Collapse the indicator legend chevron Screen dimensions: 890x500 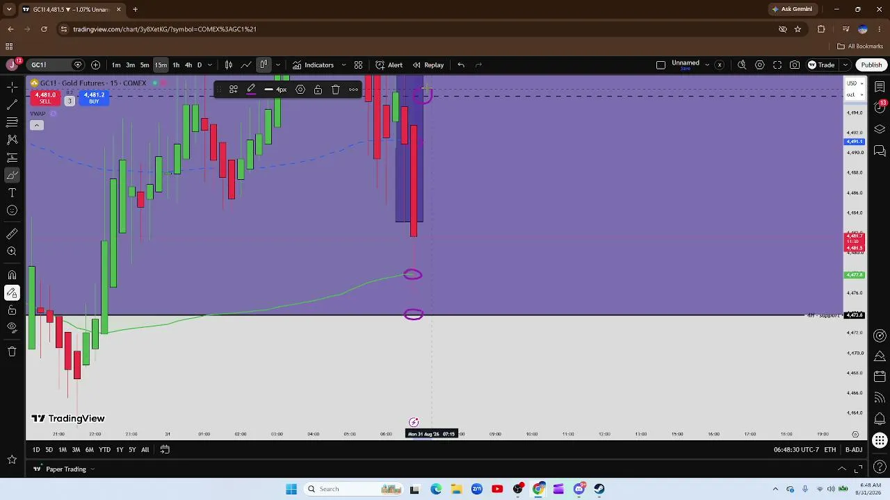(x=37, y=125)
